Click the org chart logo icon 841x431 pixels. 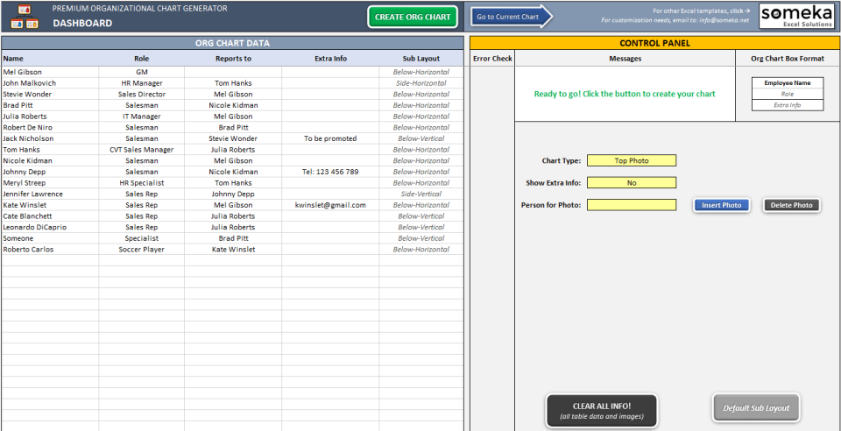click(x=25, y=16)
